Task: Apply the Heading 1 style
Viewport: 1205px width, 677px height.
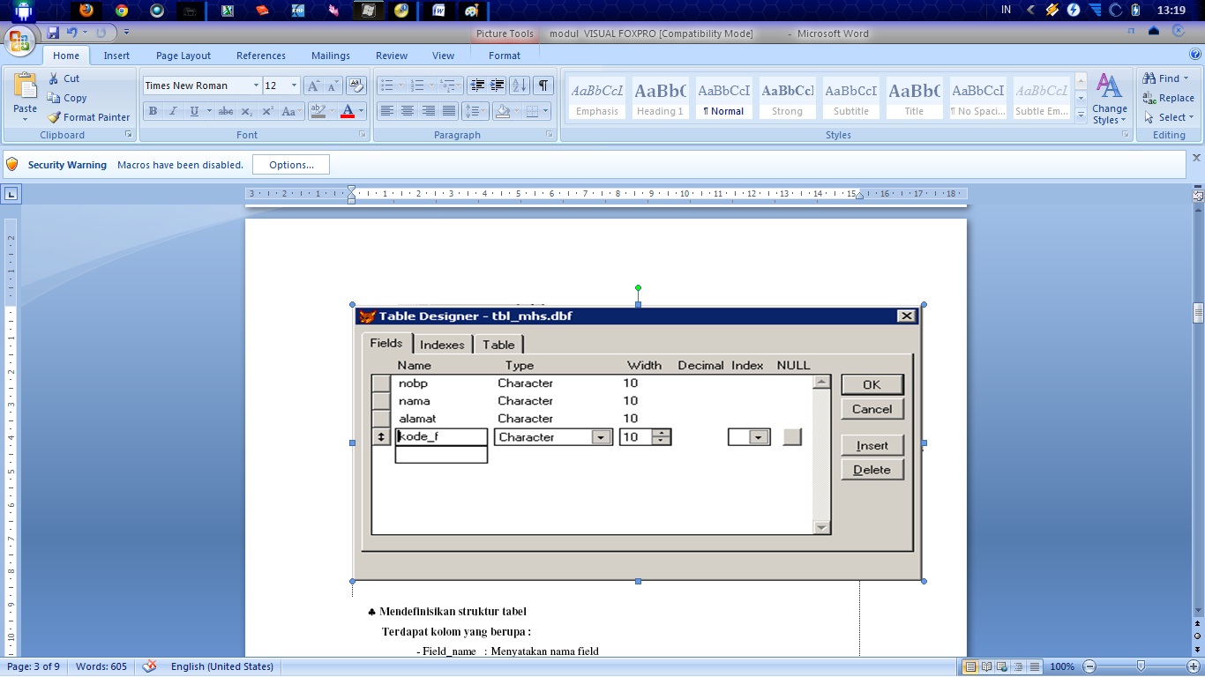Action: (x=661, y=97)
